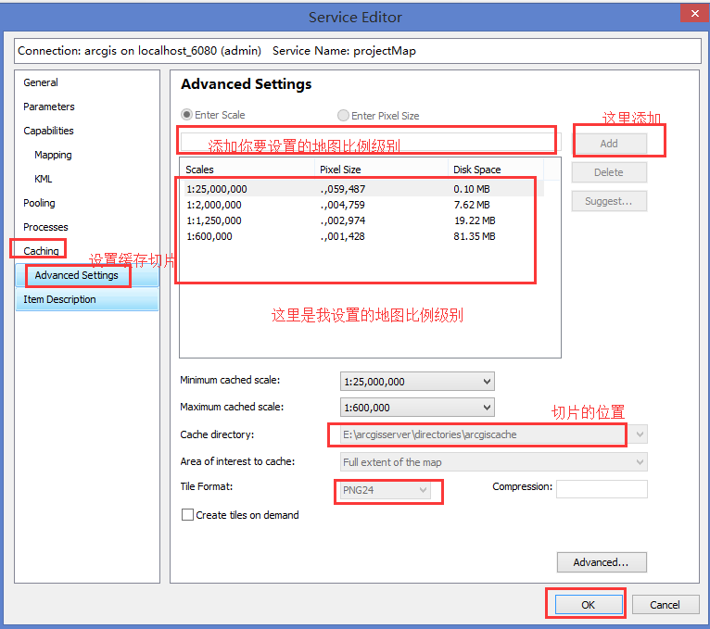This screenshot has height=629, width=710.
Task: Open the General page
Action: point(41,82)
